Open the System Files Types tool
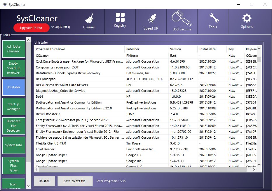 click(14, 166)
